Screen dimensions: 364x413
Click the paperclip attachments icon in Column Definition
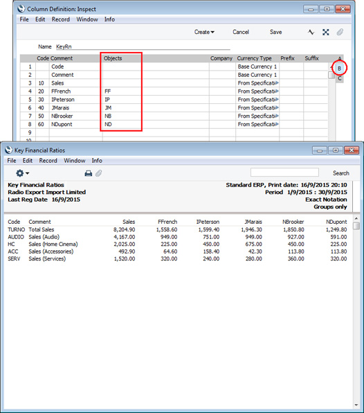click(x=340, y=32)
